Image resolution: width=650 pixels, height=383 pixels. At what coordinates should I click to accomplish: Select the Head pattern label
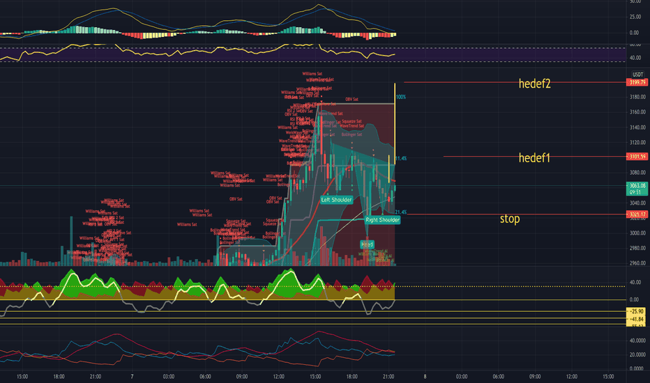[x=367, y=244]
